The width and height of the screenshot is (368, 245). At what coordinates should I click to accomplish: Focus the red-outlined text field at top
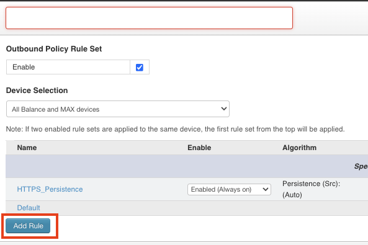(150, 18)
